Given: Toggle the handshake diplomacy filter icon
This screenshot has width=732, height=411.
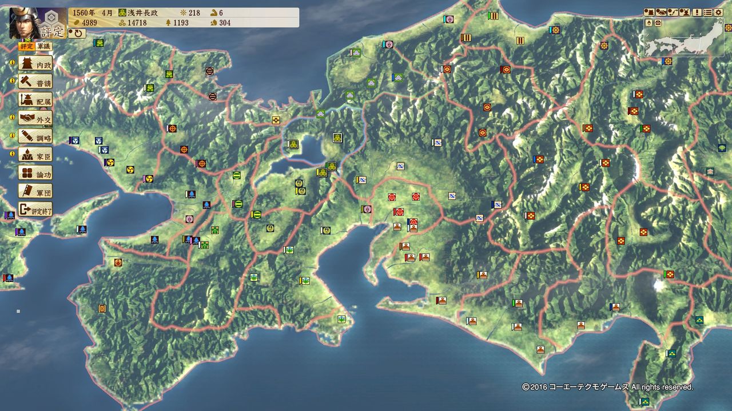Looking at the screenshot, I should click(x=661, y=12).
